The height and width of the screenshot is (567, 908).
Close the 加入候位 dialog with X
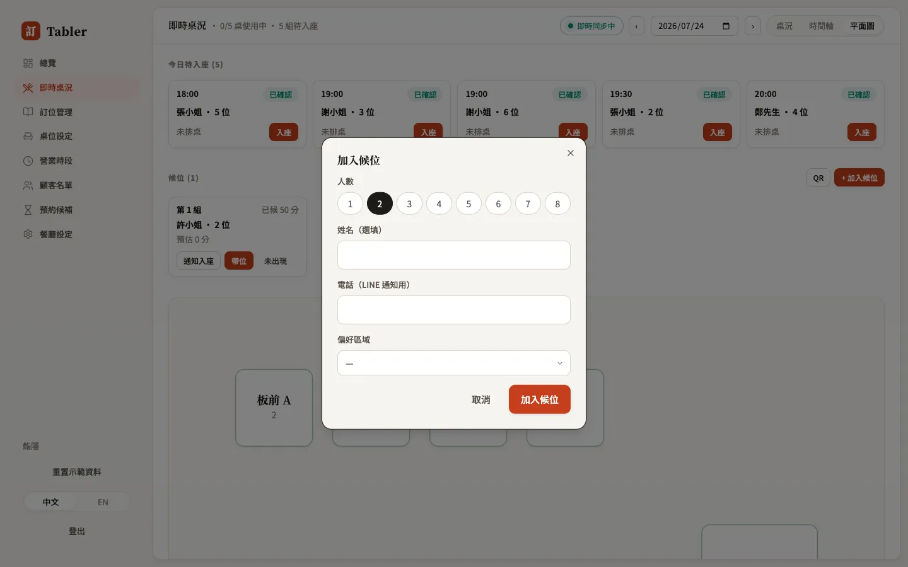pos(571,153)
